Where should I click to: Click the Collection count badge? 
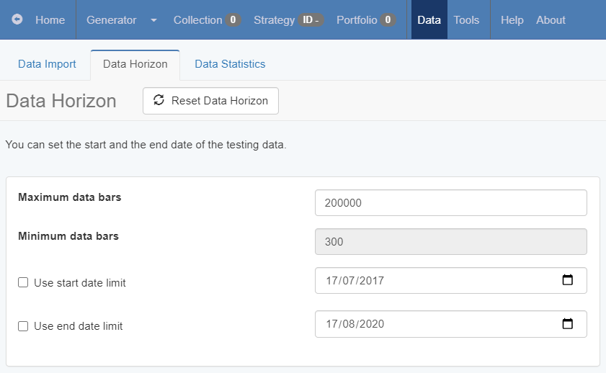233,20
